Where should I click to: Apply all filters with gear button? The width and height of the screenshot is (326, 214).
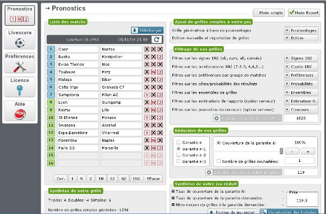point(247,118)
